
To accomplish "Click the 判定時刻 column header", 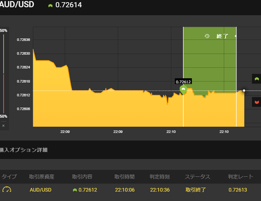I will 160,176.
